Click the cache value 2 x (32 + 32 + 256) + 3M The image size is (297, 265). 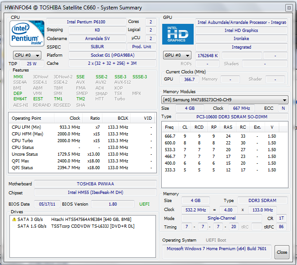click(x=112, y=63)
